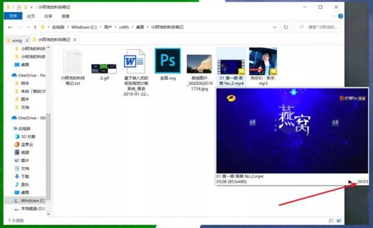This screenshot has height=228, width=373.
Task: Open 文档 under 此电脑
Action: click(22, 169)
